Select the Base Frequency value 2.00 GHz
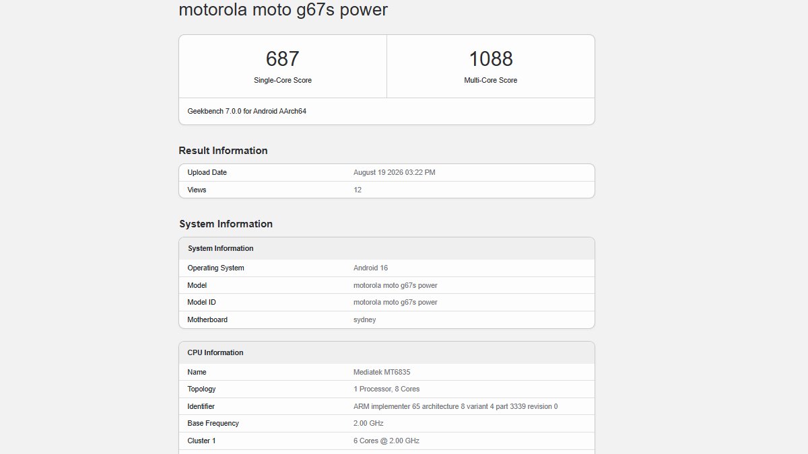 [368, 423]
